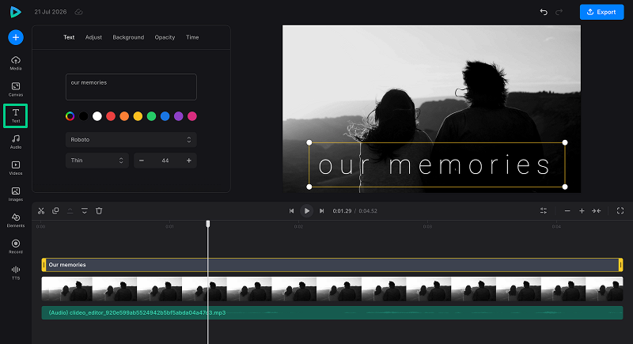
Task: Click the 'our memories' text input field
Action: coord(131,87)
